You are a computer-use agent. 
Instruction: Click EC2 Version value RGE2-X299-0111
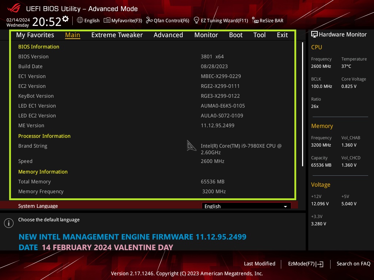coord(220,86)
